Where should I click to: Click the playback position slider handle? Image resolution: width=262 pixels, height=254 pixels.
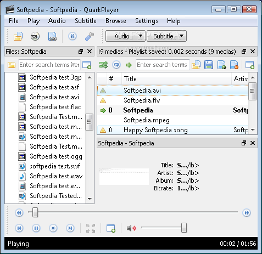point(35,212)
